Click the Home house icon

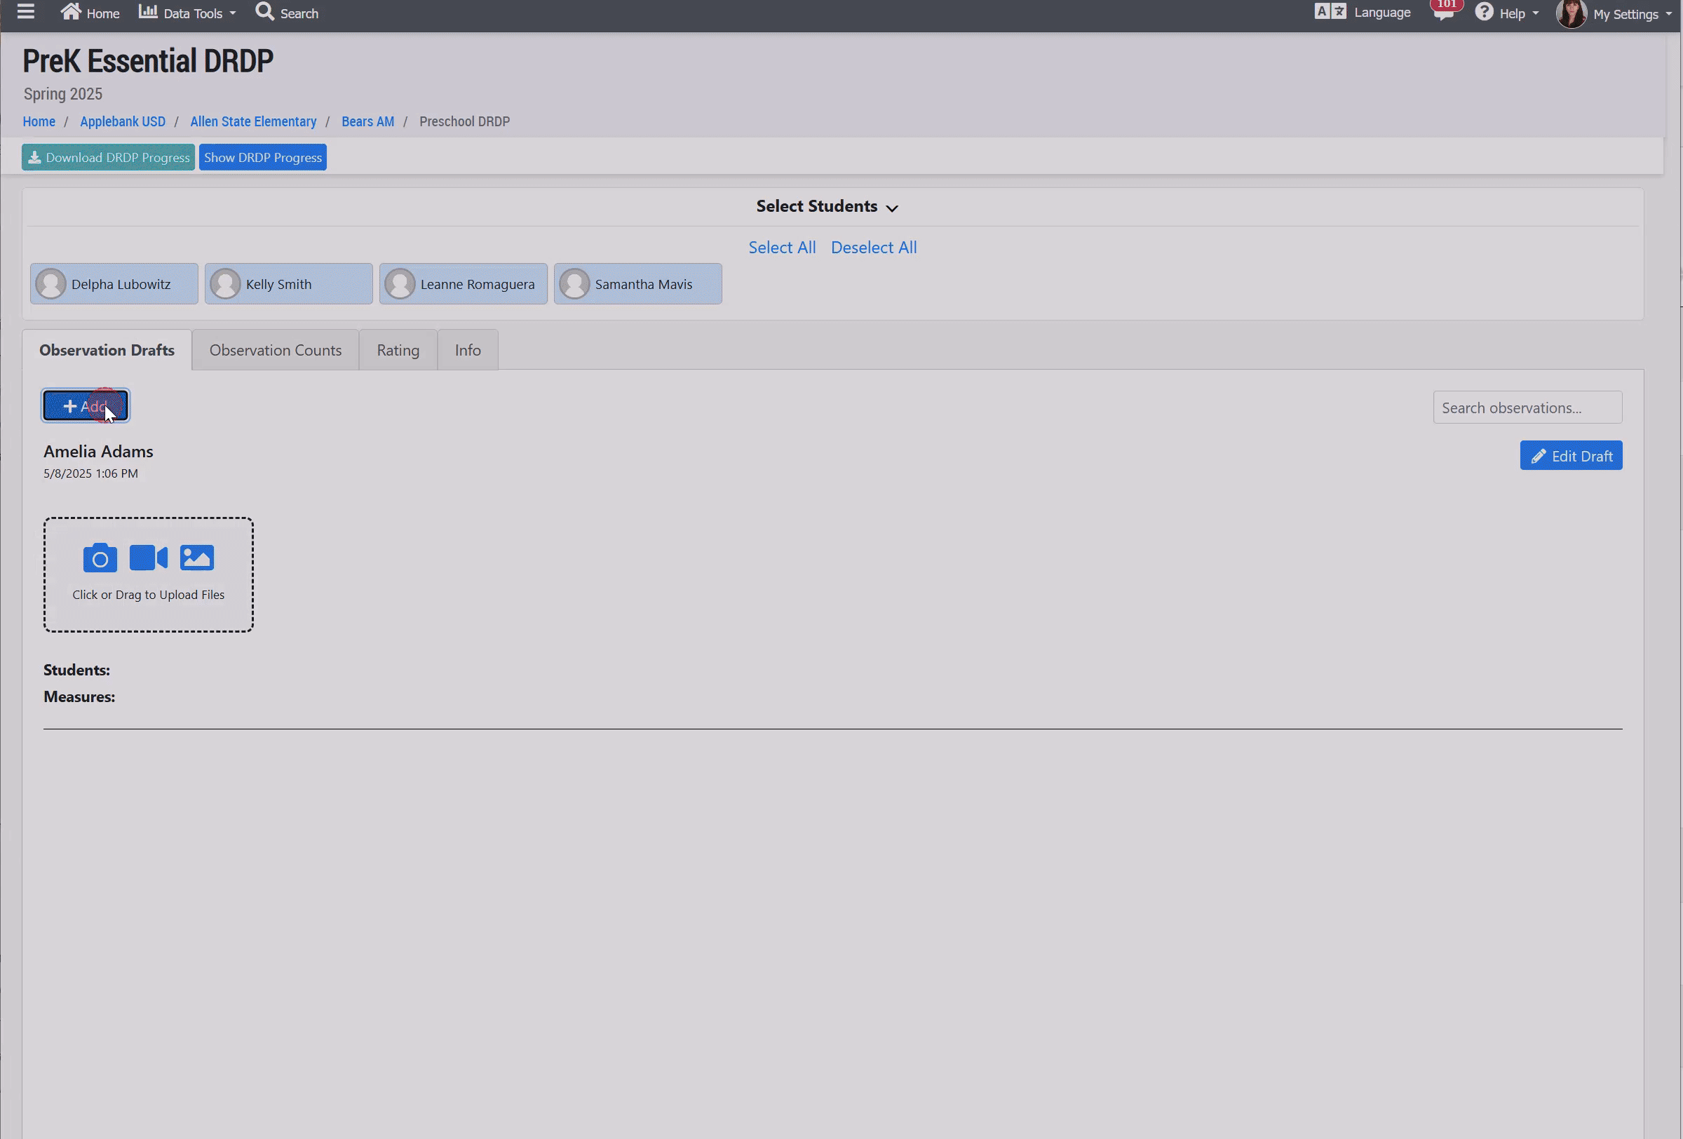point(70,12)
